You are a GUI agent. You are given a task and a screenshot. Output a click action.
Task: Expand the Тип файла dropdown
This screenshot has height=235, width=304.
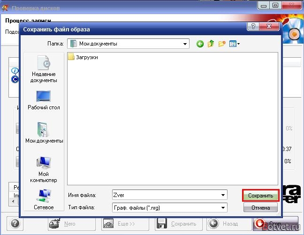[223, 208]
